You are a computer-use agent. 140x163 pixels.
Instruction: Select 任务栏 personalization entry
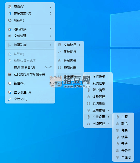pyautogui.click(x=123, y=151)
